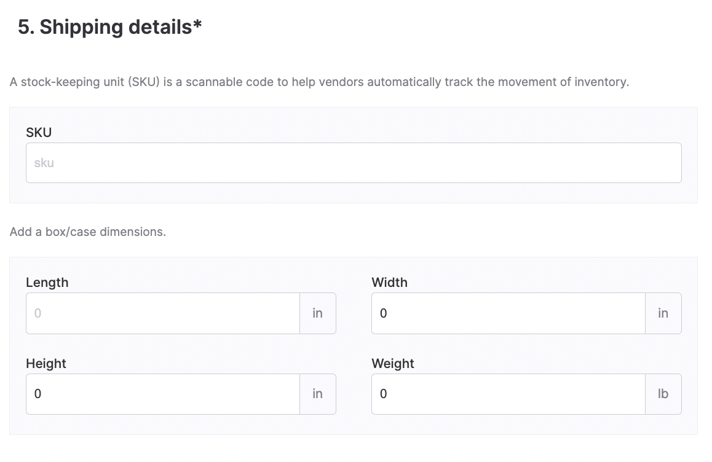
Task: Click into the Height input field
Action: [x=163, y=394]
